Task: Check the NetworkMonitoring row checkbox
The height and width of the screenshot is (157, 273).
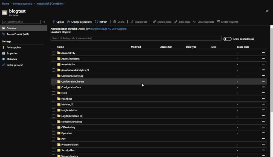Action: [x=54, y=122]
